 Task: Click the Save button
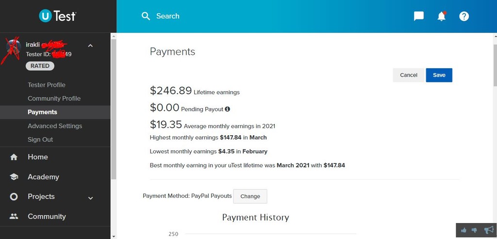pos(439,75)
